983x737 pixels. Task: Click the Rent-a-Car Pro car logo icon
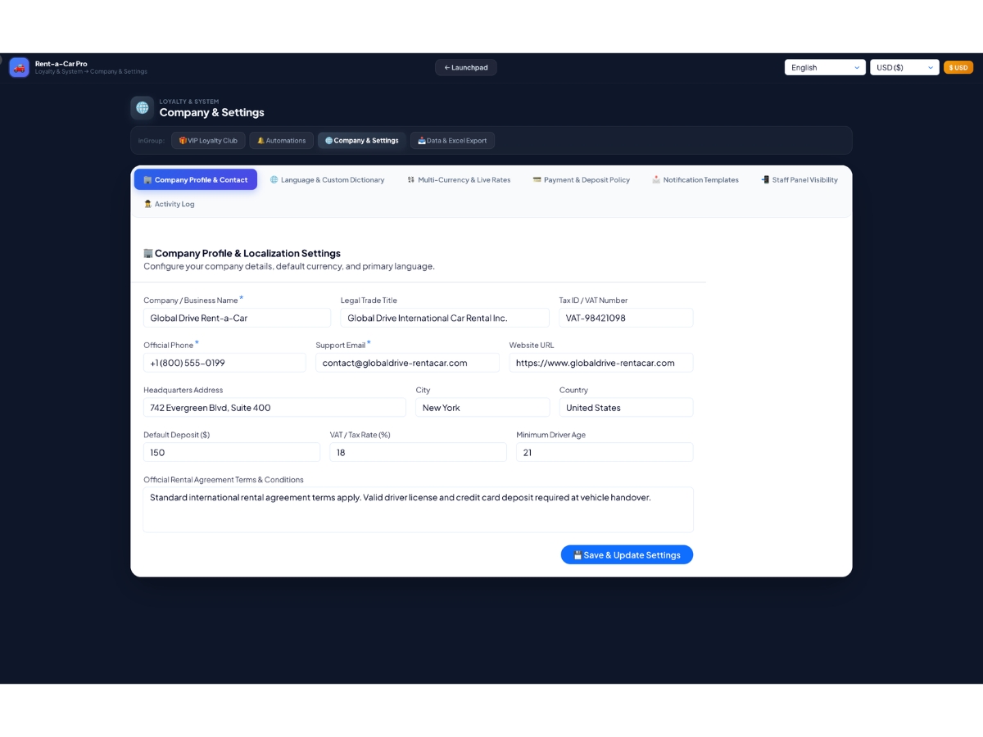tap(19, 67)
